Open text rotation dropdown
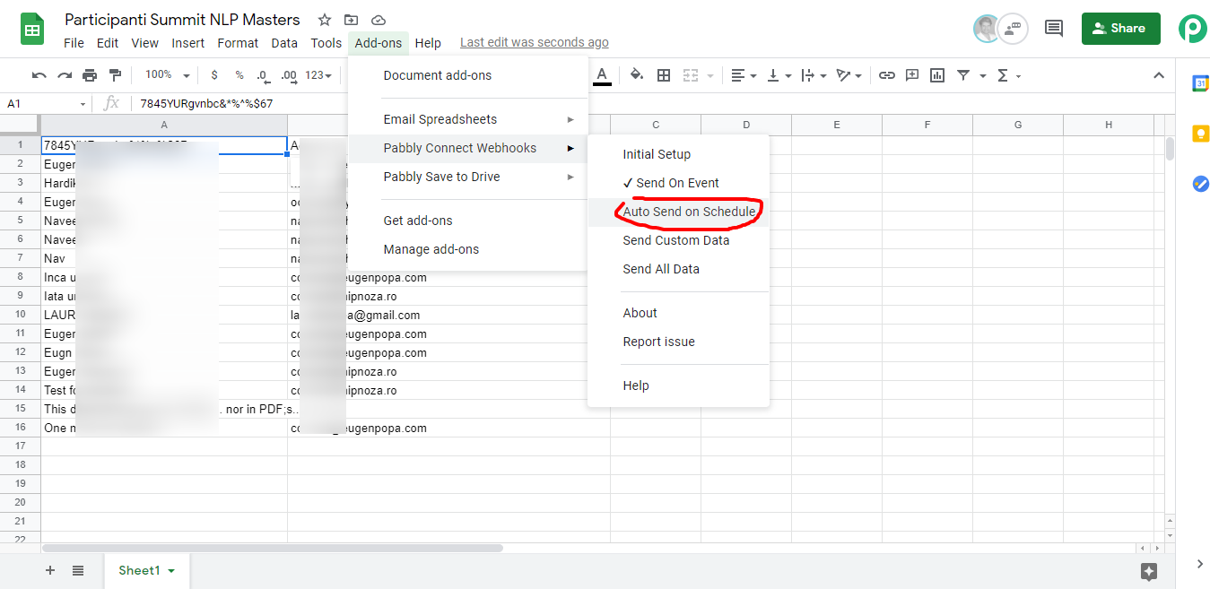 pyautogui.click(x=849, y=75)
